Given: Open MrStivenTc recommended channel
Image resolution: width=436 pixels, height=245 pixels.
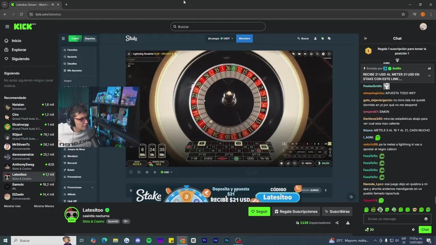Looking at the screenshot, I should (x=29, y=146).
